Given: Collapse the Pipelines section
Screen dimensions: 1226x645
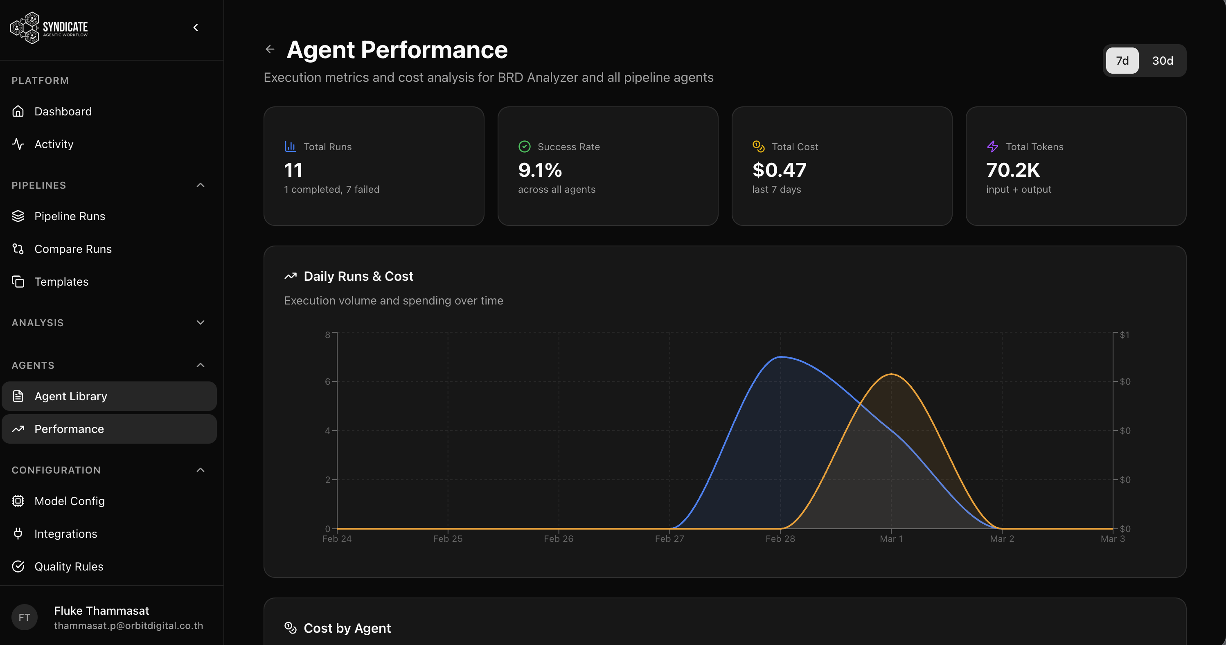Looking at the screenshot, I should pyautogui.click(x=201, y=185).
